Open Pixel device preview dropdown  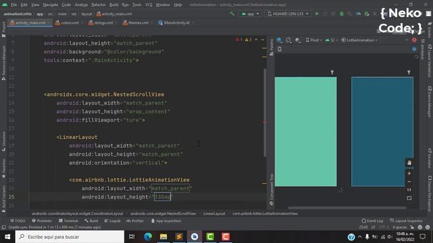click(314, 40)
